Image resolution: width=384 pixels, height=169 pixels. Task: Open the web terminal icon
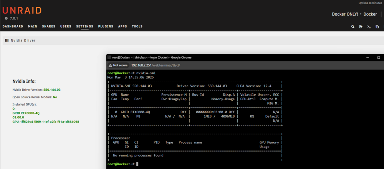(369, 27)
